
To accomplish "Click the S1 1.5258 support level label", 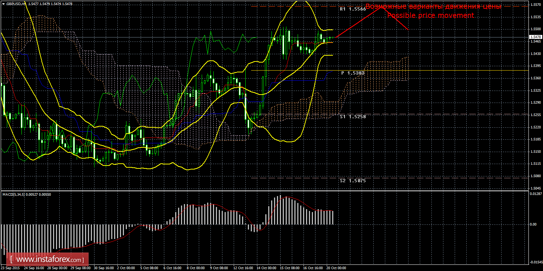I will pos(353,116).
